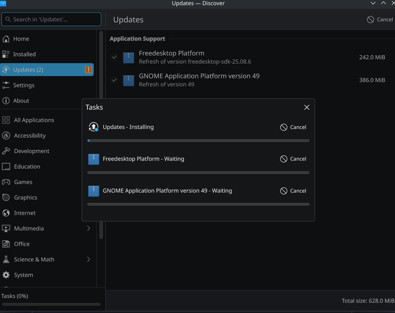Image resolution: width=395 pixels, height=313 pixels.
Task: Click the Games controller icon
Action: (6, 182)
